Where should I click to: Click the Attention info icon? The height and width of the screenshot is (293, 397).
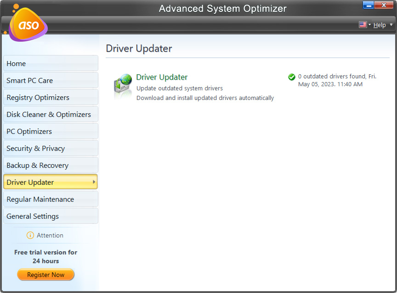click(x=30, y=235)
